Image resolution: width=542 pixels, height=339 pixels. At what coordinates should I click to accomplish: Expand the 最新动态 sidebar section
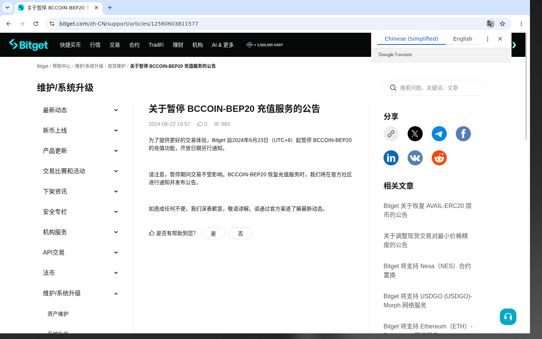(81, 110)
